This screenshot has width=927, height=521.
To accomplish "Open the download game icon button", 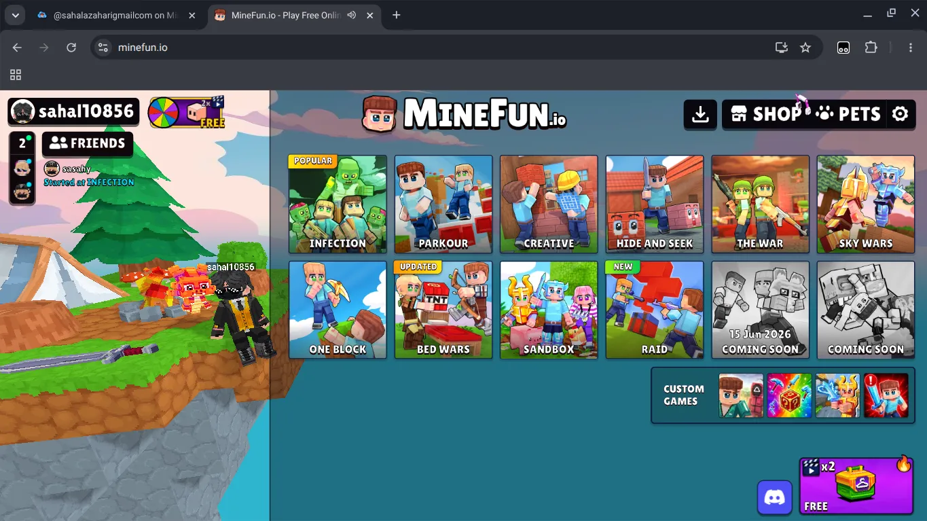I will 700,114.
